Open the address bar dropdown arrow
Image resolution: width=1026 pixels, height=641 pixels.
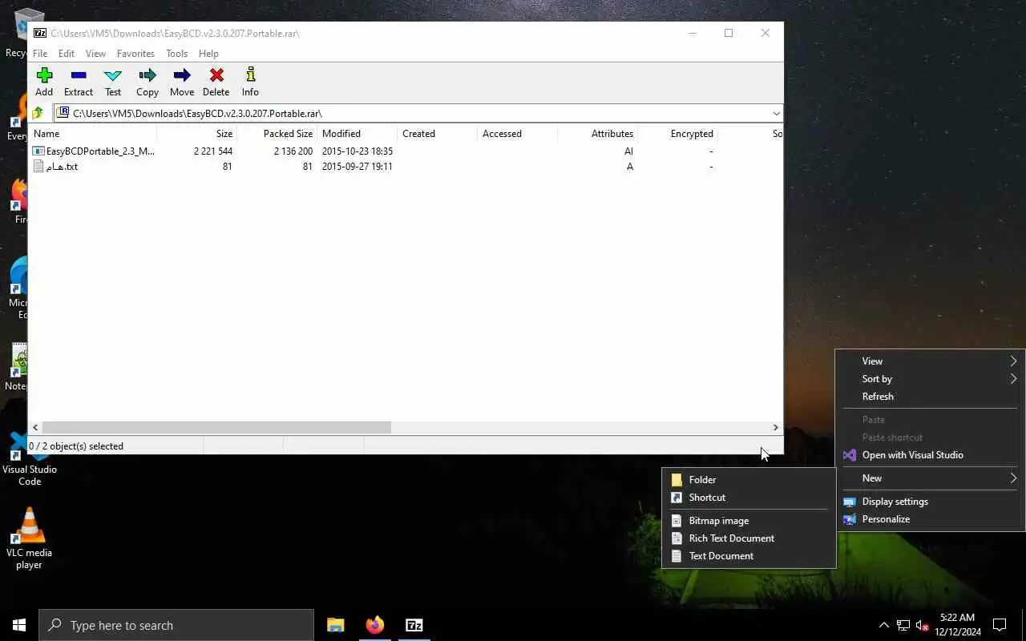tap(776, 113)
